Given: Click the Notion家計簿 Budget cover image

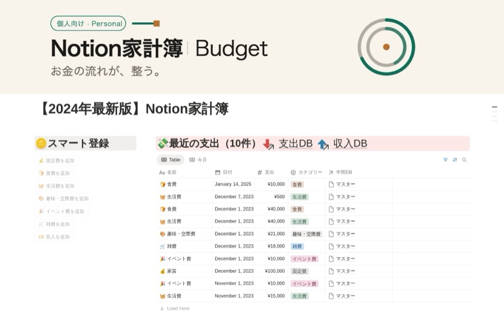Looking at the screenshot, I should point(252,47).
